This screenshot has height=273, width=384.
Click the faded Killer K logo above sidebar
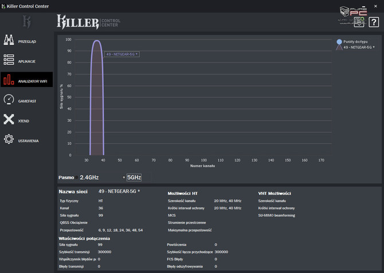[x=27, y=22]
